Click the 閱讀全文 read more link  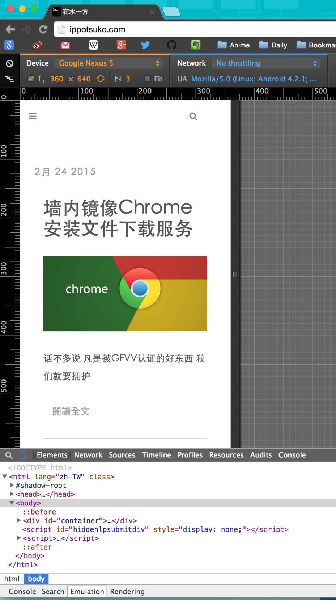71,411
